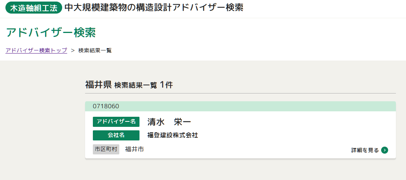Screen dimensions: 406x180
Task: Click the 福井県 heading
Action: (98, 85)
